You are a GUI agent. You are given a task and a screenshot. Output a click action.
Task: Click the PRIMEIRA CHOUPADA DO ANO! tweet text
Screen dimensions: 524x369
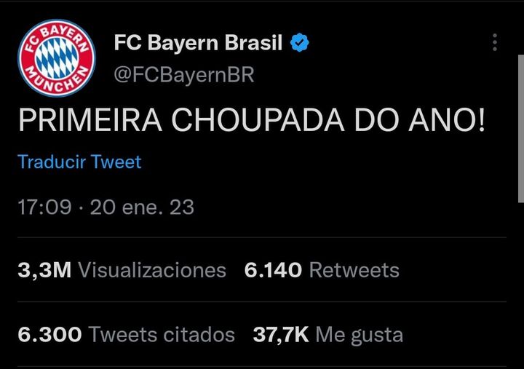[x=251, y=120]
